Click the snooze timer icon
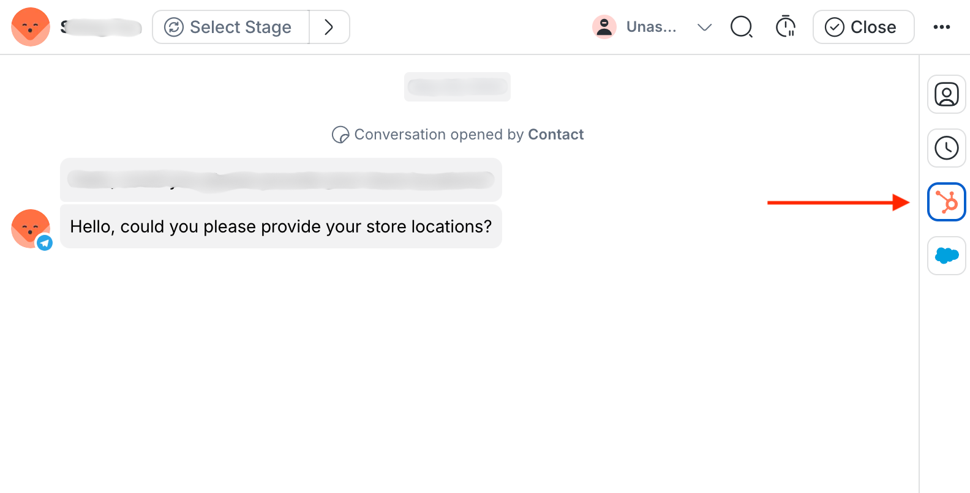Image resolution: width=970 pixels, height=493 pixels. [x=785, y=27]
